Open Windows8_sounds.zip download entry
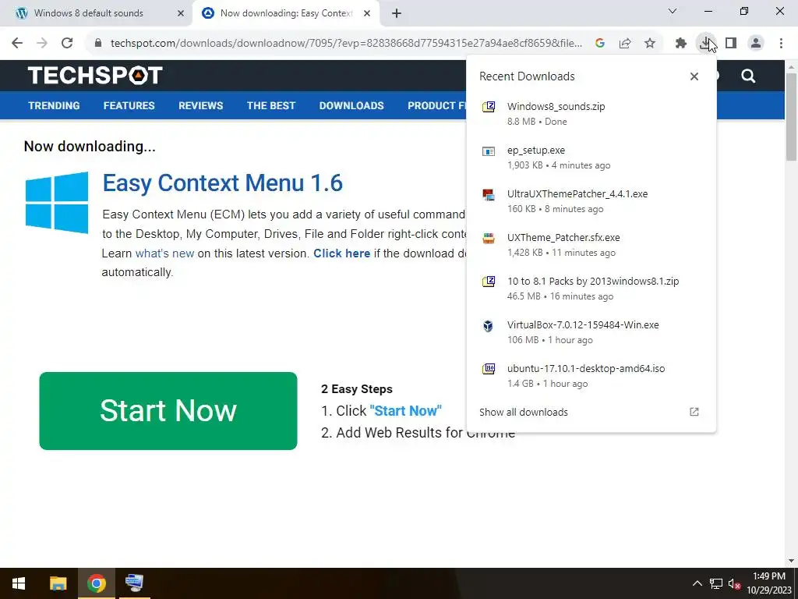Viewport: 798px width, 599px height. pyautogui.click(x=591, y=114)
